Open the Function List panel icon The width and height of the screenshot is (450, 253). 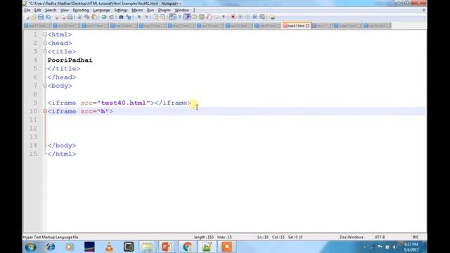pos(209,17)
